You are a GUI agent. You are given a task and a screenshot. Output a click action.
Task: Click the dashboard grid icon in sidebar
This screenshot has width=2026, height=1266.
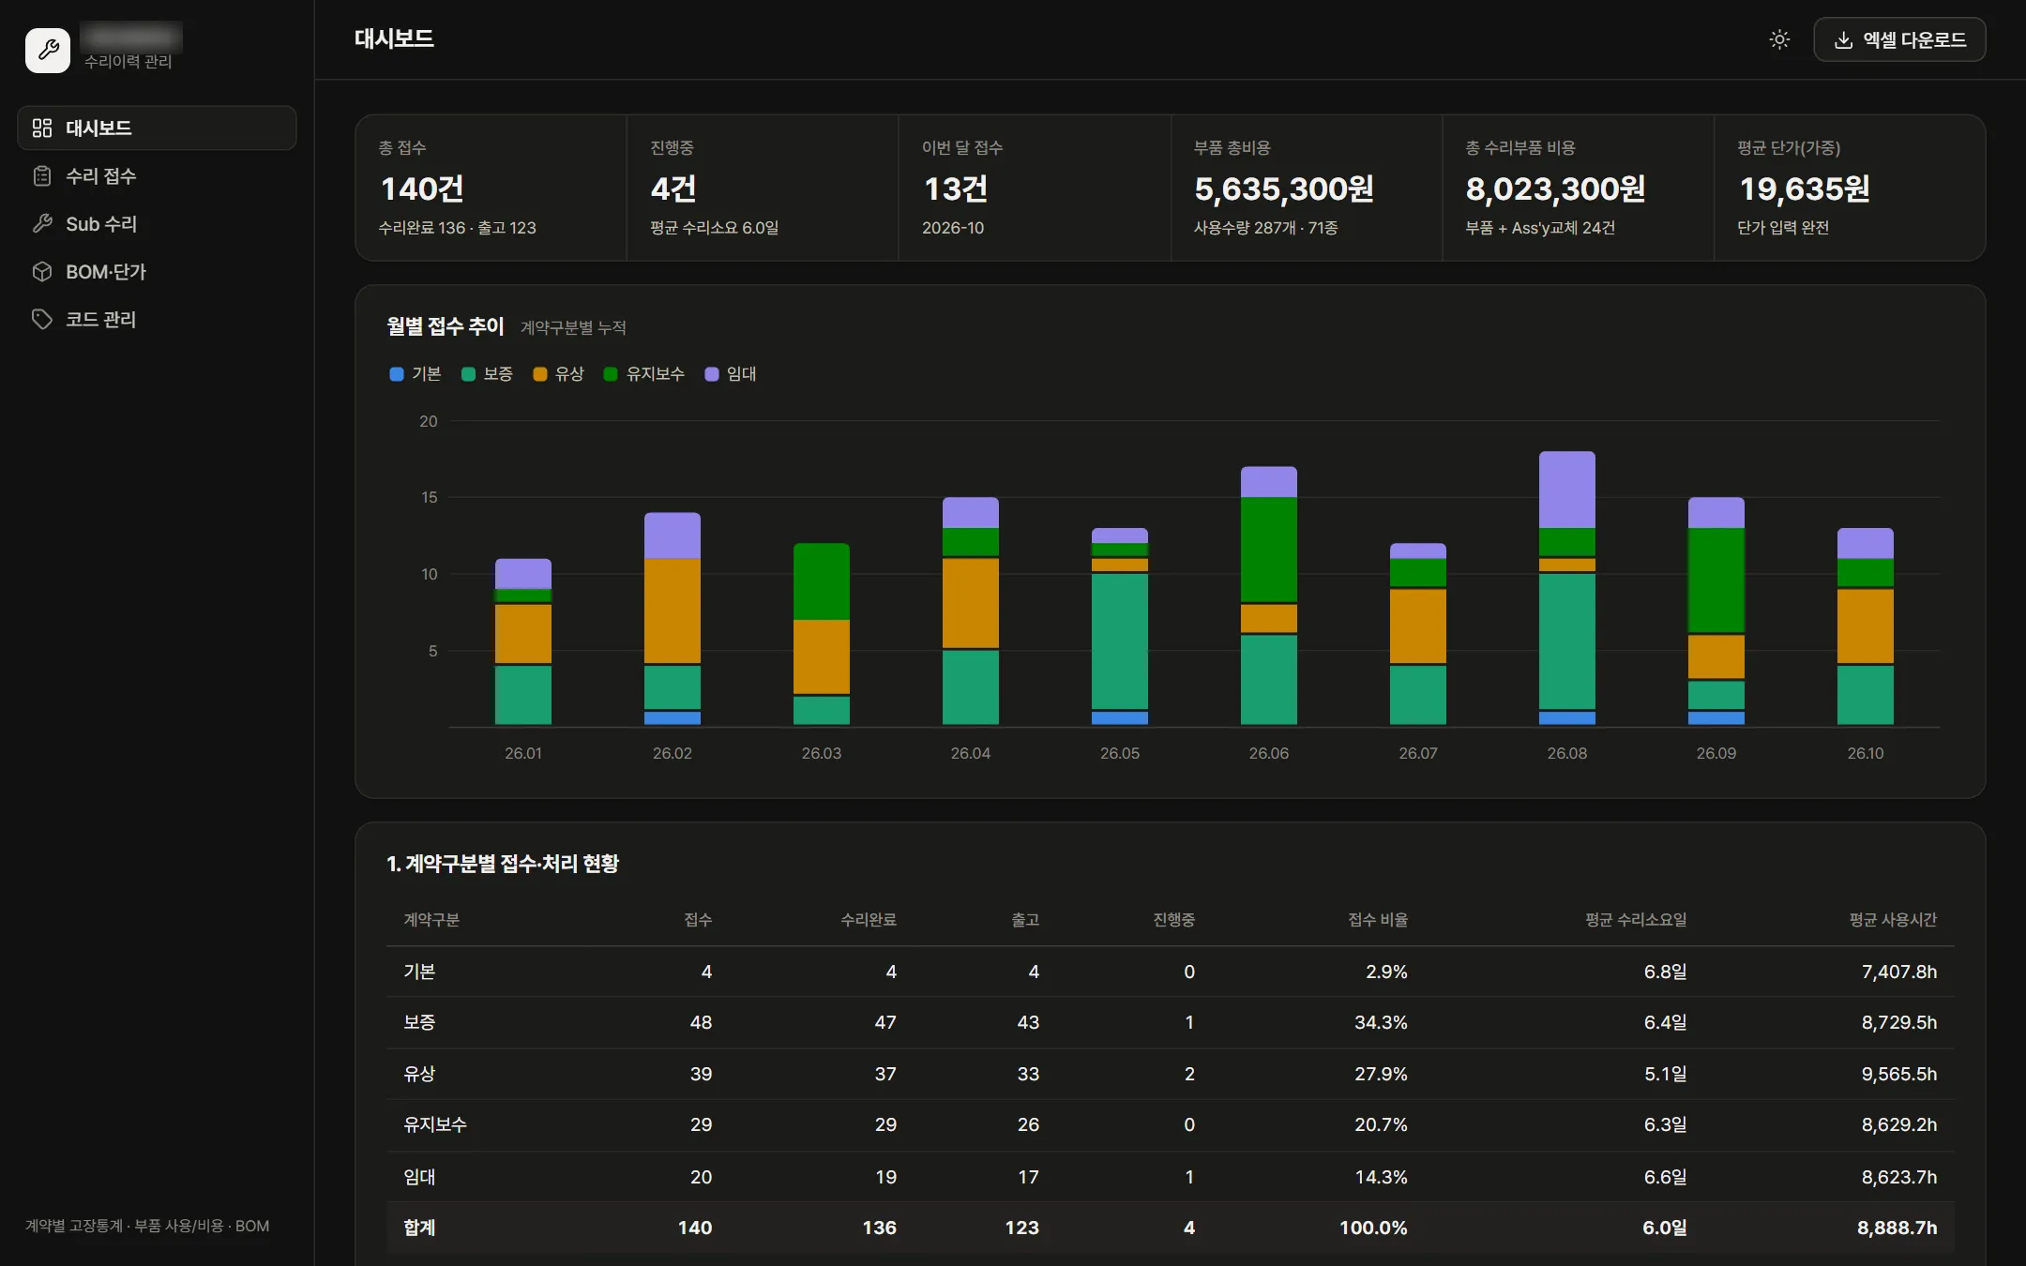pyautogui.click(x=42, y=128)
